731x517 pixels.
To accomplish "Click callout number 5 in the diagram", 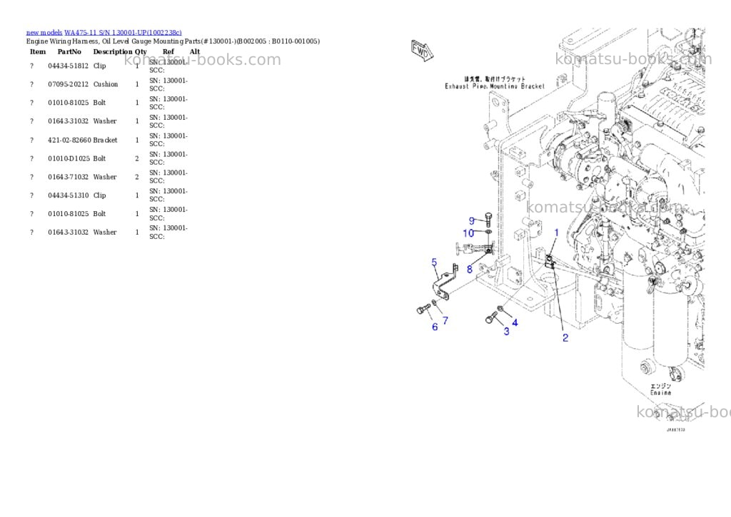I will (434, 262).
